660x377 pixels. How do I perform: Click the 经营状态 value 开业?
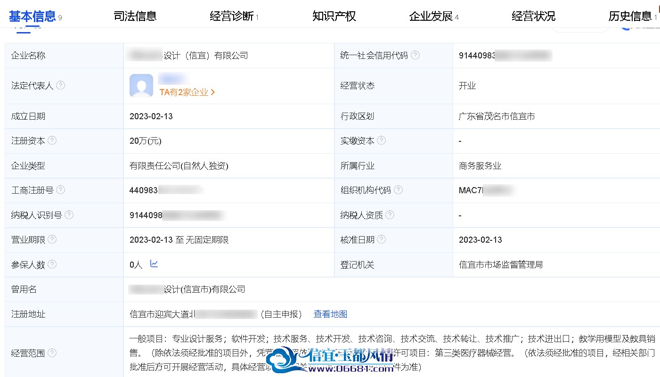tap(467, 86)
